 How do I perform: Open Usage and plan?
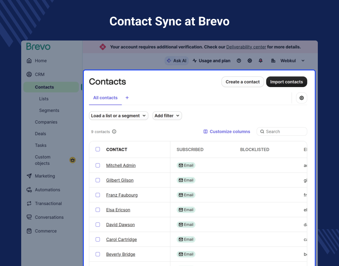point(212,61)
